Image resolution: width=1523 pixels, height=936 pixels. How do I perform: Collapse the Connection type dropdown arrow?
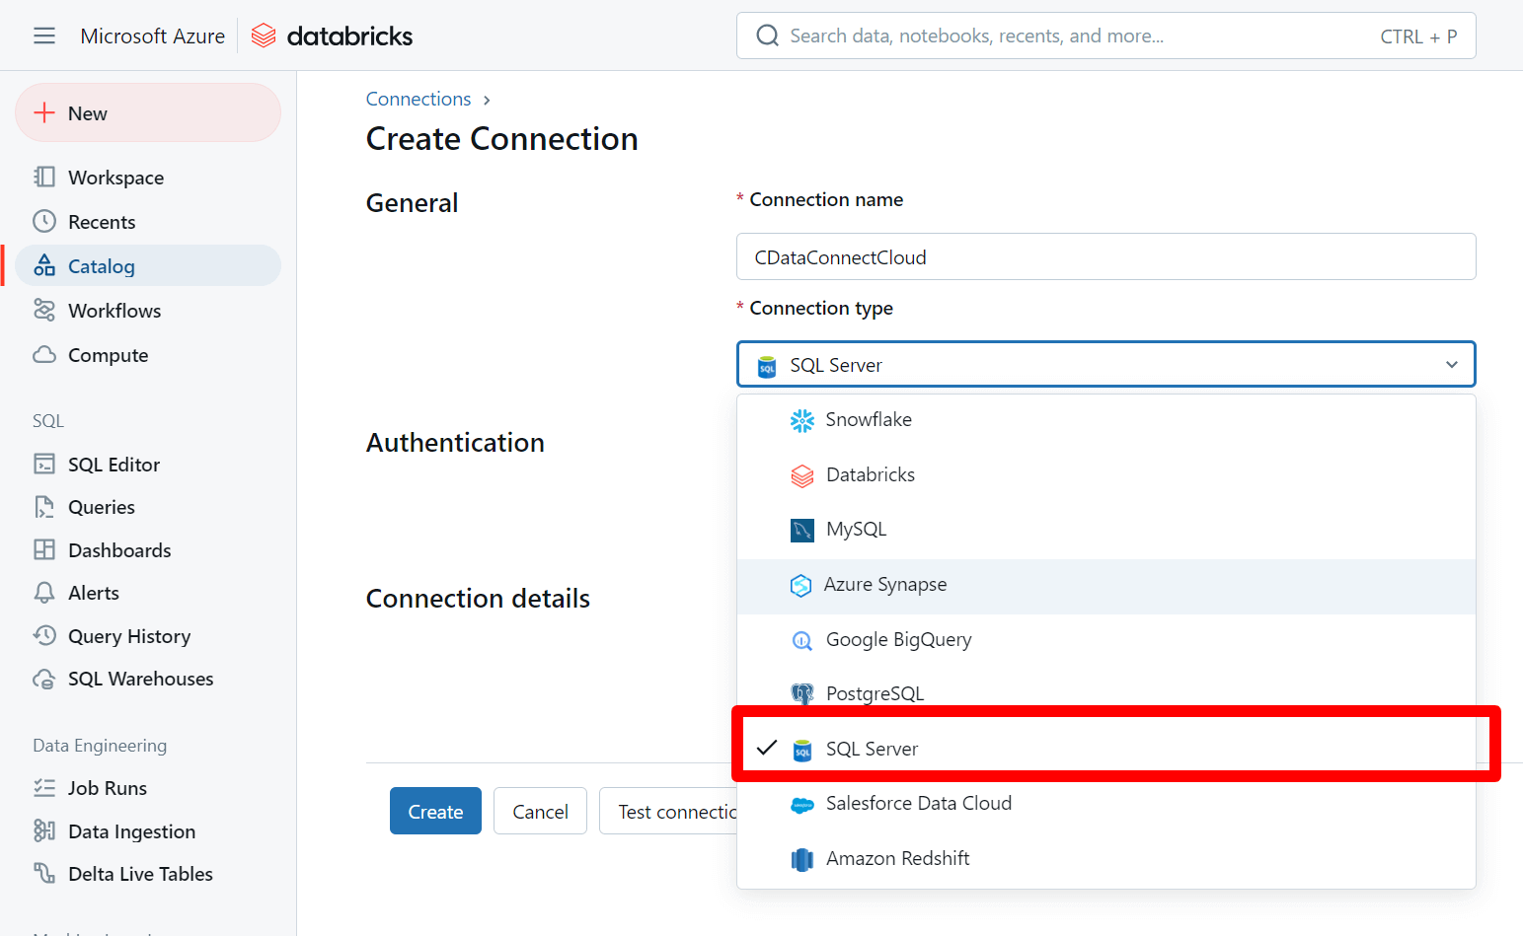tap(1451, 364)
